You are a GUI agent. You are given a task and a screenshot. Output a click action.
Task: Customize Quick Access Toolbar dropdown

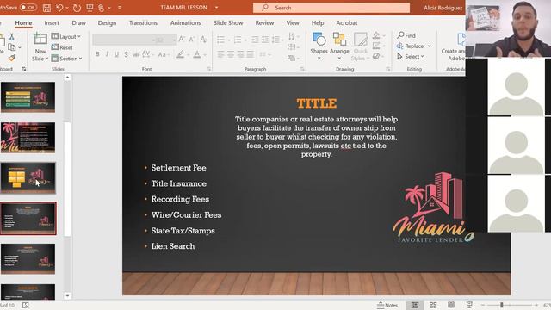tap(120, 8)
